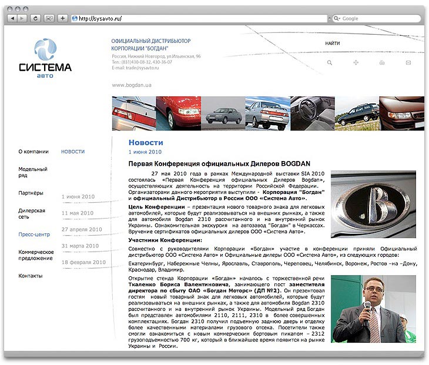Open the Контакты menu item
The image size is (429, 365).
click(31, 276)
